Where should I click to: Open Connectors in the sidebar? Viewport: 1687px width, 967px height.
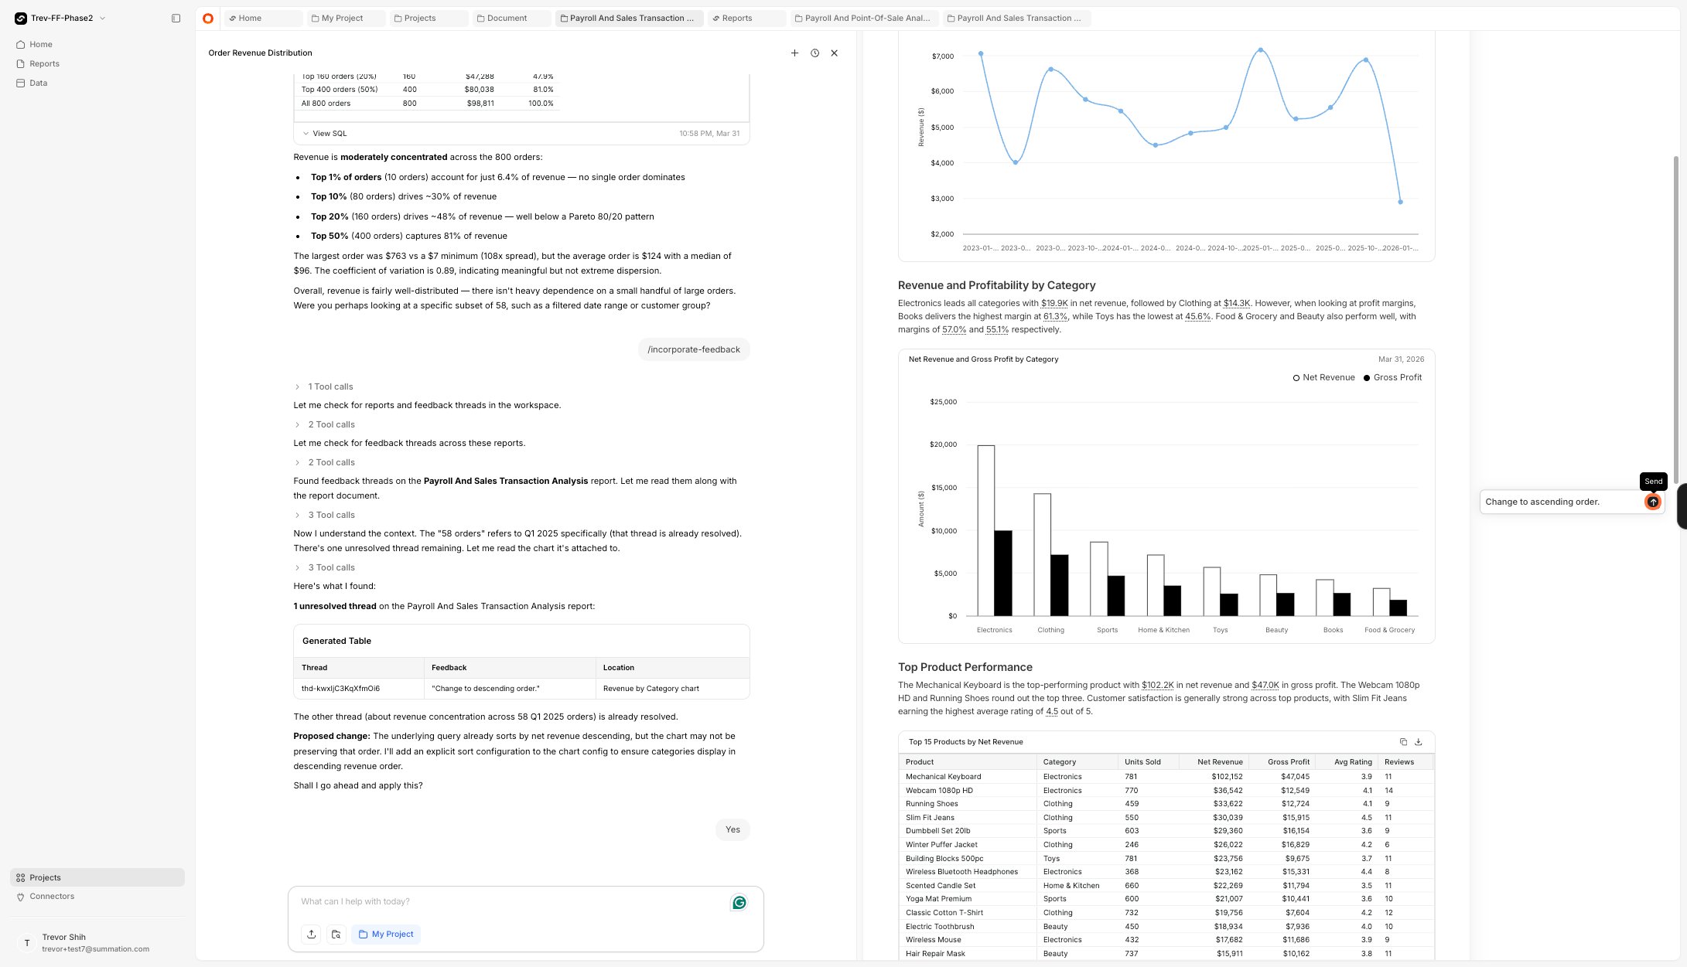pyautogui.click(x=52, y=896)
